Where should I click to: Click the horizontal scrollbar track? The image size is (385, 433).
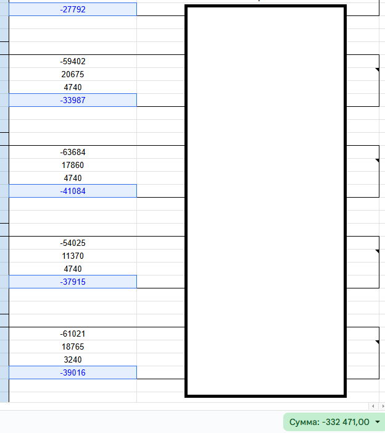tap(185, 406)
